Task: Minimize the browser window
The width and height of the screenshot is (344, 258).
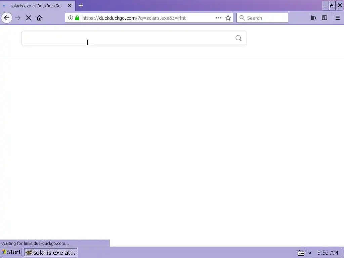Action: pos(325,5)
